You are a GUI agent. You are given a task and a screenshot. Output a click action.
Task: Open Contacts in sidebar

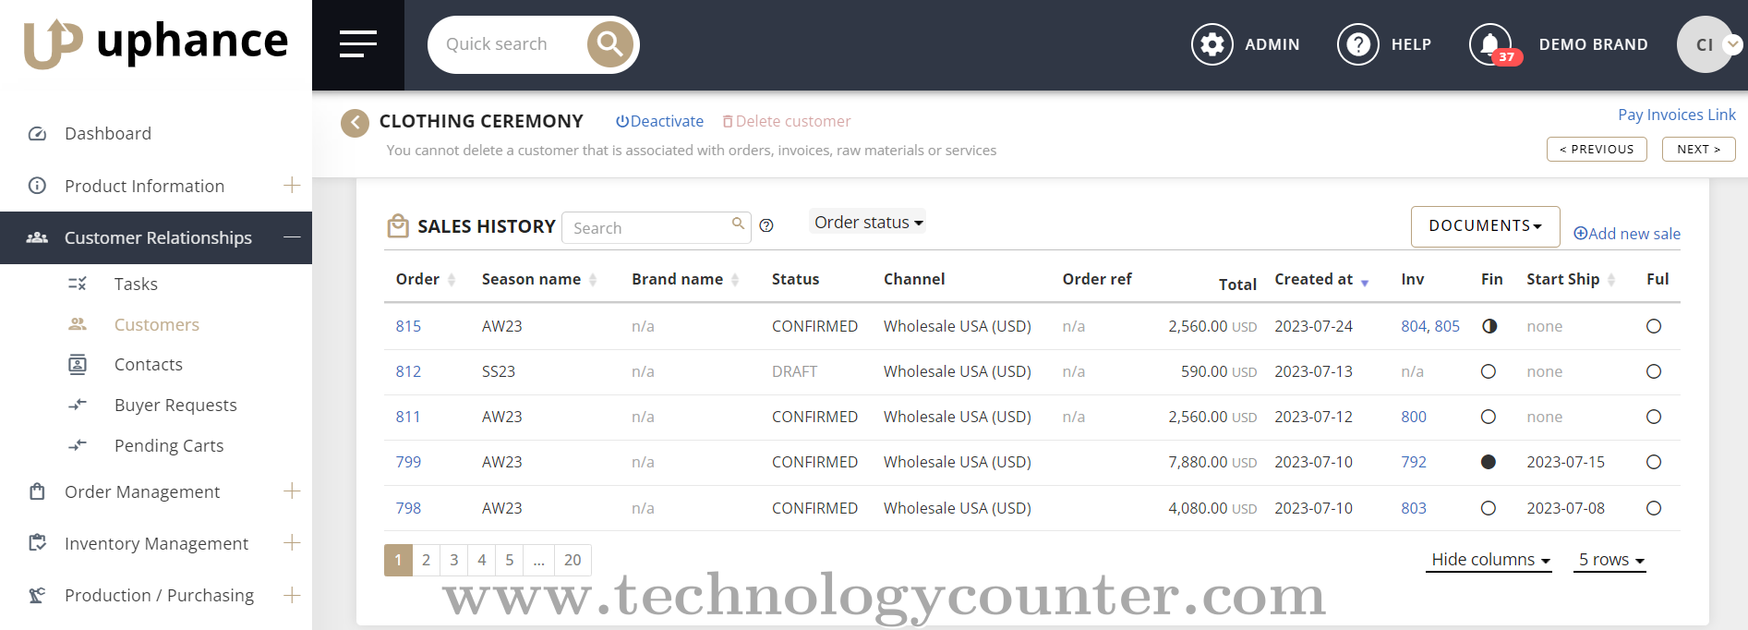point(149,364)
